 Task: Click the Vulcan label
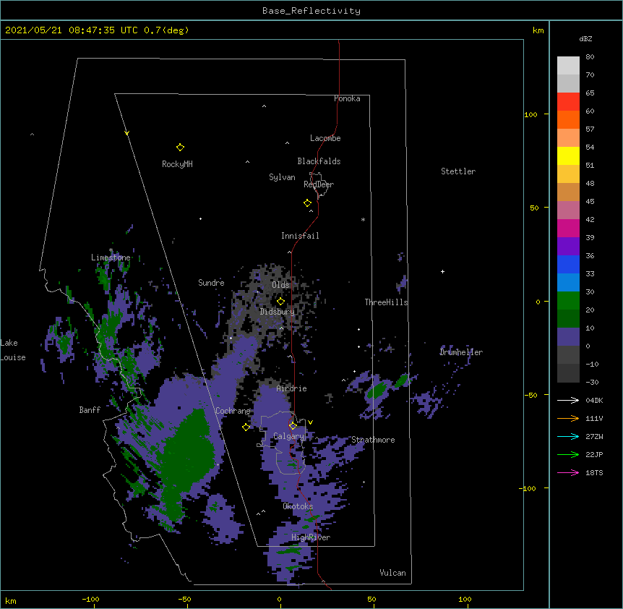tap(392, 573)
